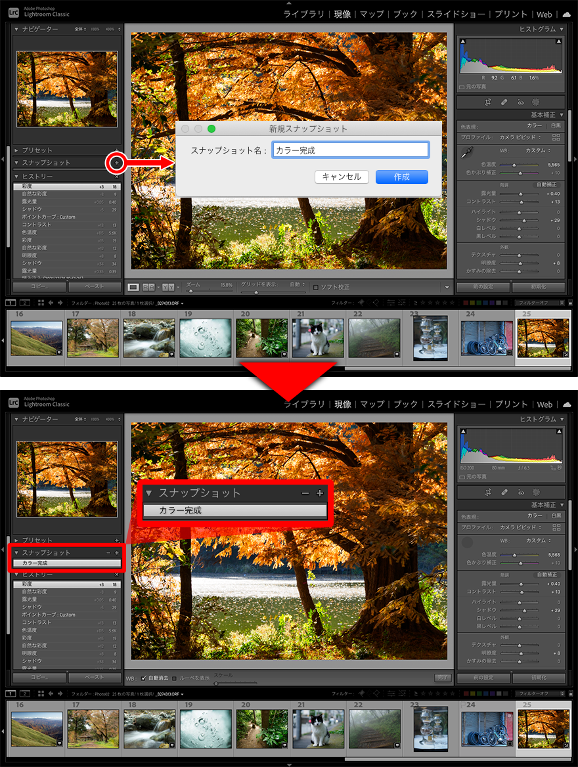Open toolbar options arrow right of ソフト校正
Viewport: 578px width, 767px height.
click(x=447, y=287)
